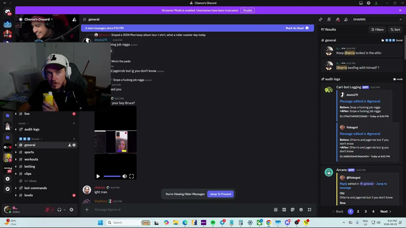This screenshot has height=228, width=406.
Task: Go to search results page 2
Action: point(358,212)
